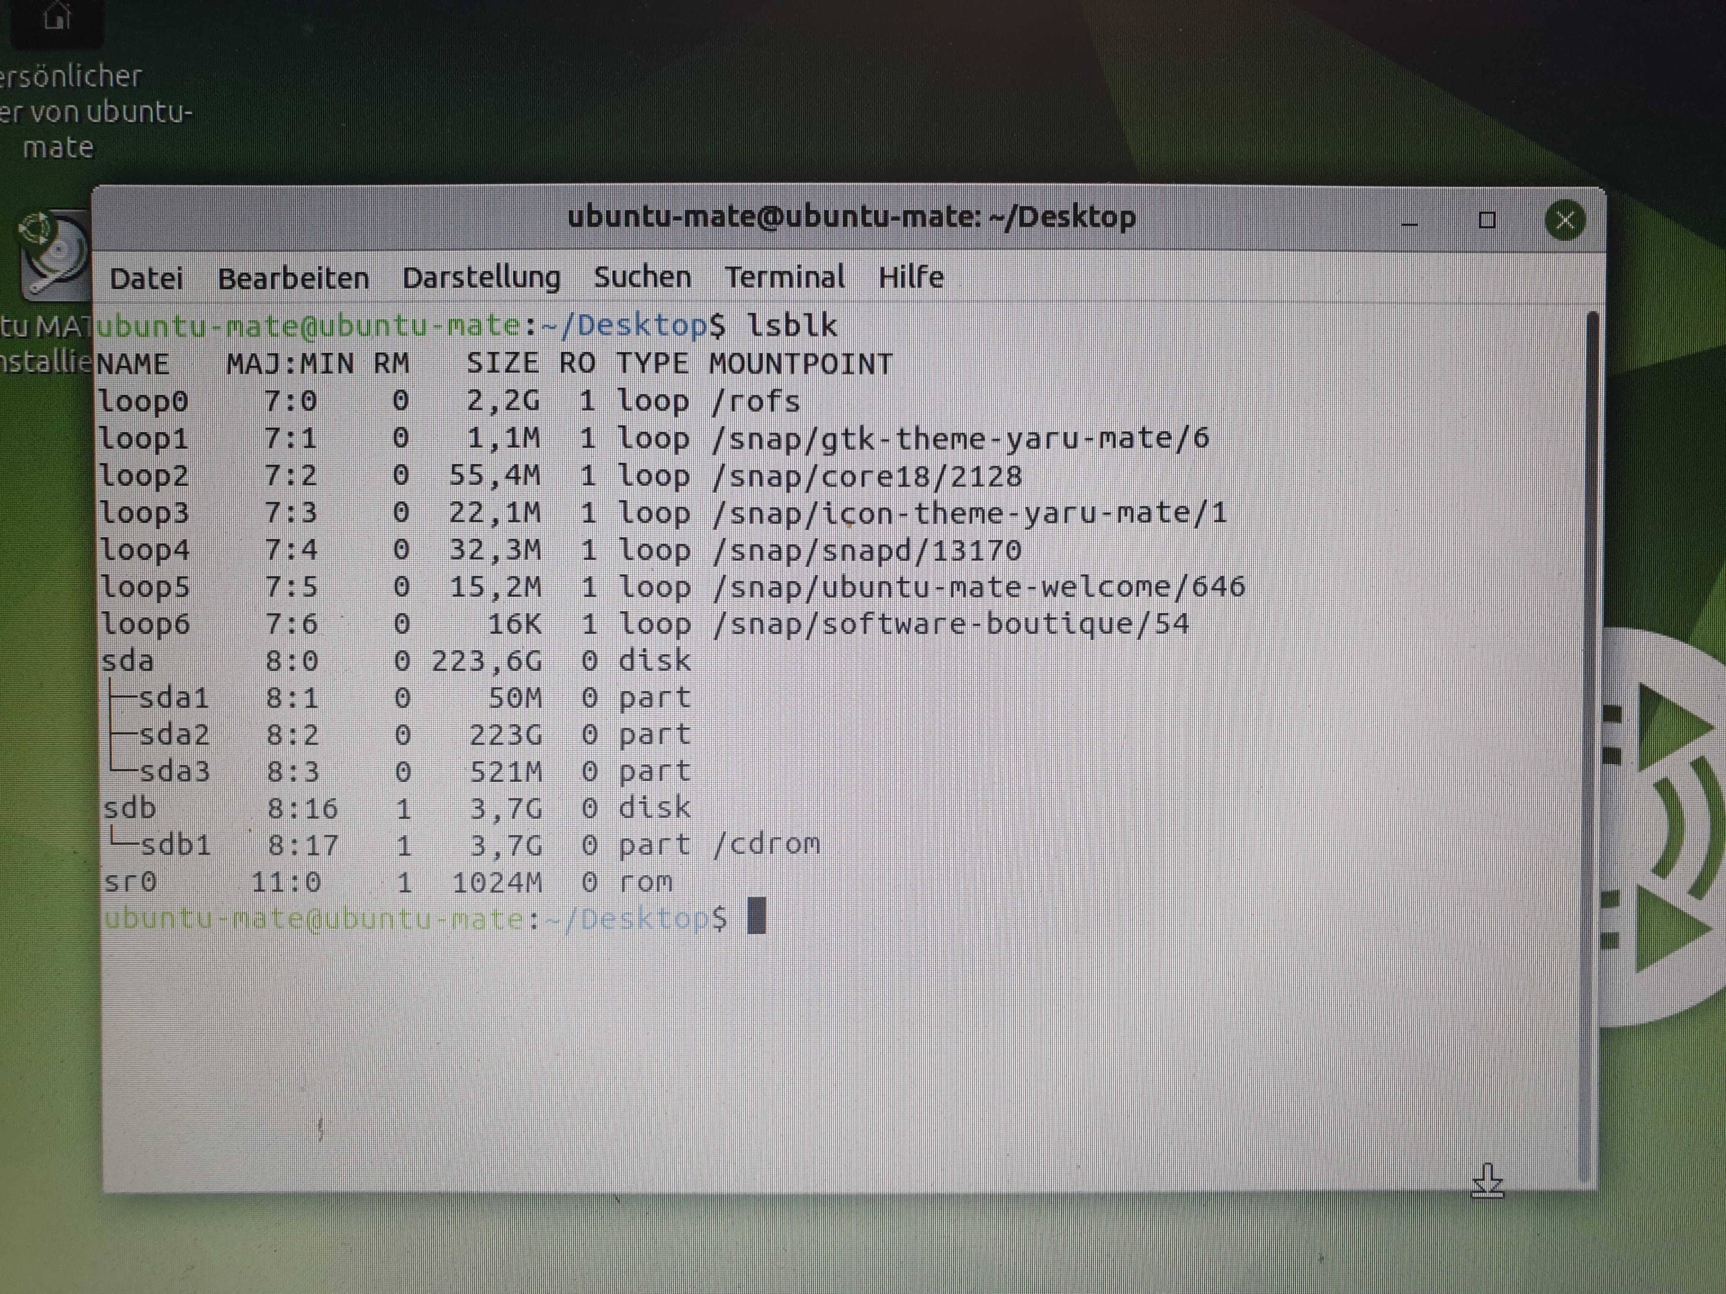The height and width of the screenshot is (1294, 1726).
Task: Click the terminal title bar text
Action: [x=850, y=217]
